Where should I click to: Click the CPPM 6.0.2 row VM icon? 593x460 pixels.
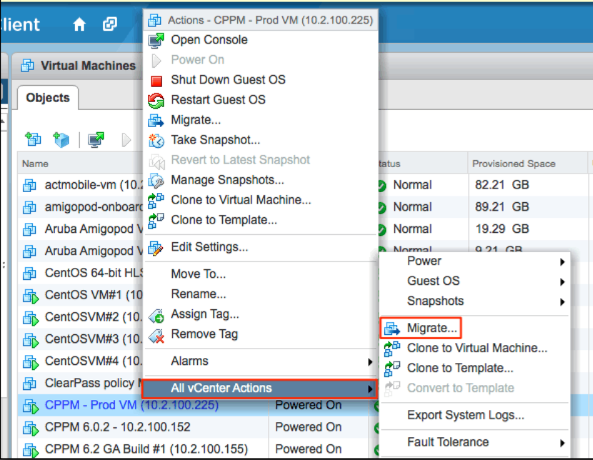point(31,429)
